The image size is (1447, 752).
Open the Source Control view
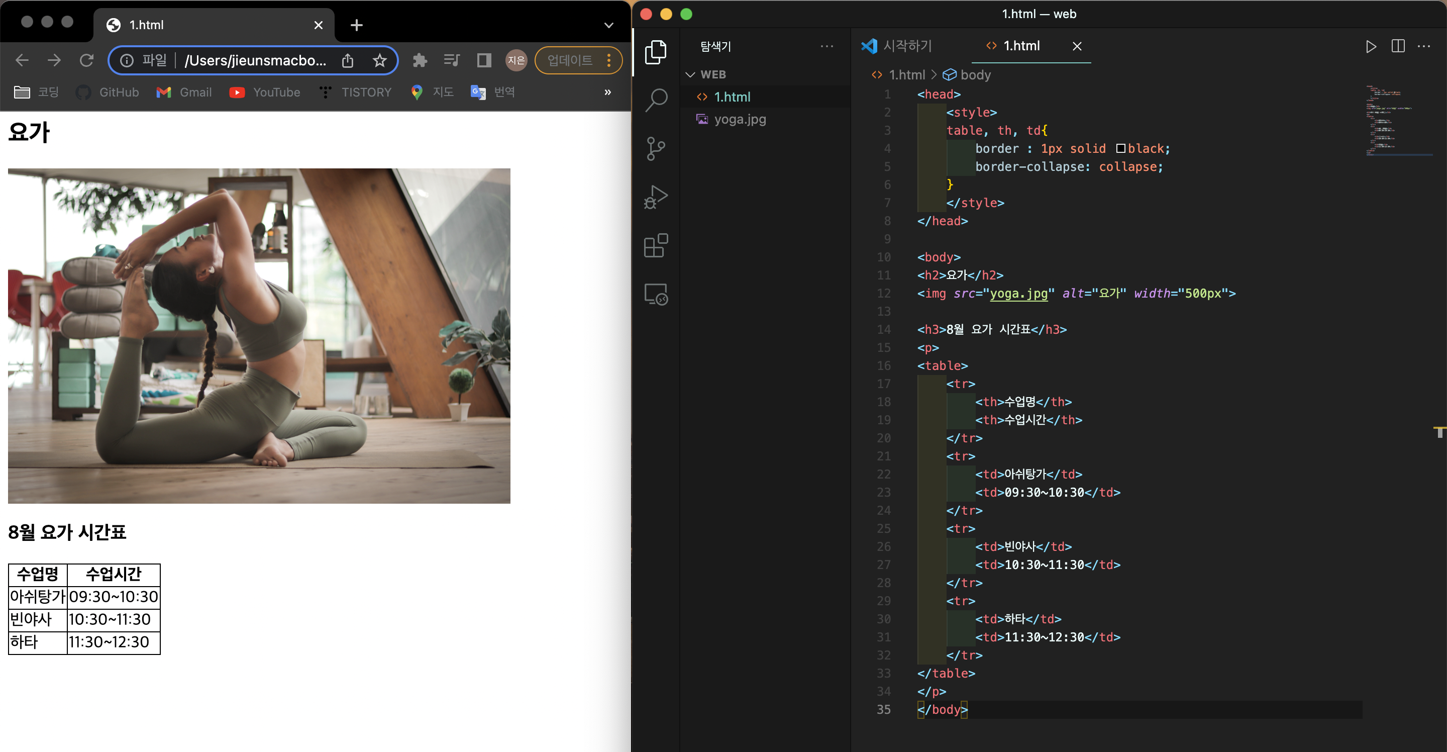click(656, 148)
